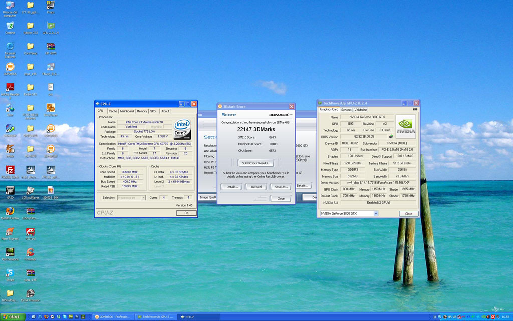
Task: Click the GPU name field NVIDIA GeForce 9800 GTX
Action: (x=367, y=117)
